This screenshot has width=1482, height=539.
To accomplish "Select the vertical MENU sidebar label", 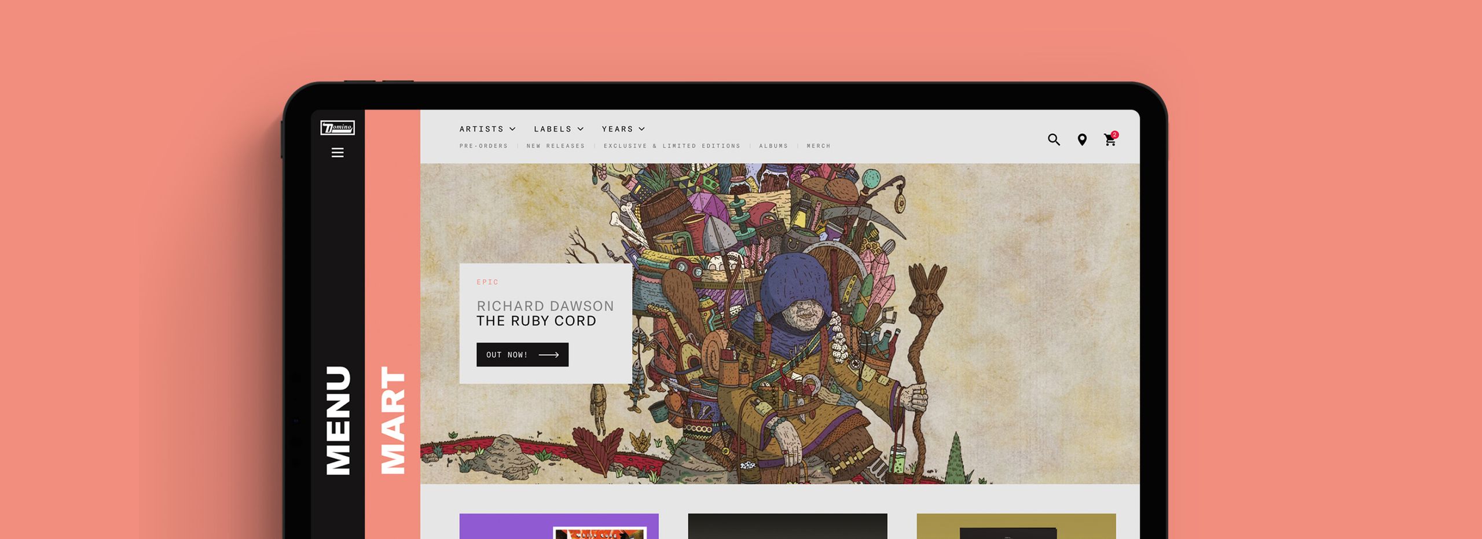I will click(339, 420).
